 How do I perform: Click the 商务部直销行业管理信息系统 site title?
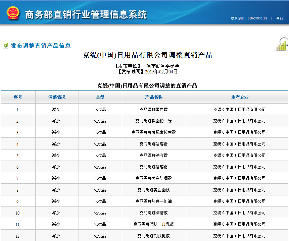(x=86, y=15)
